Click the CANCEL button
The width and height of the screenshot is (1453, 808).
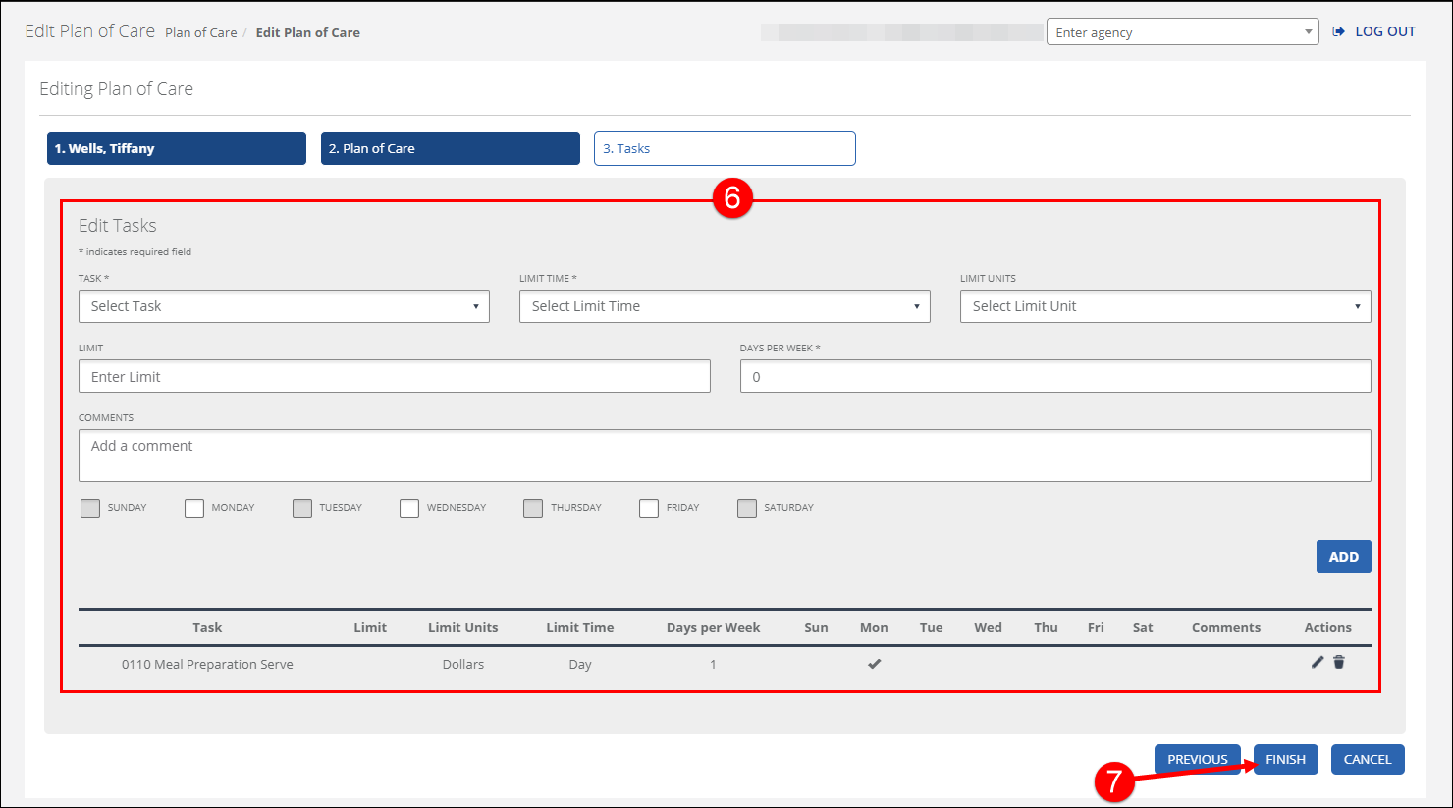click(x=1367, y=759)
